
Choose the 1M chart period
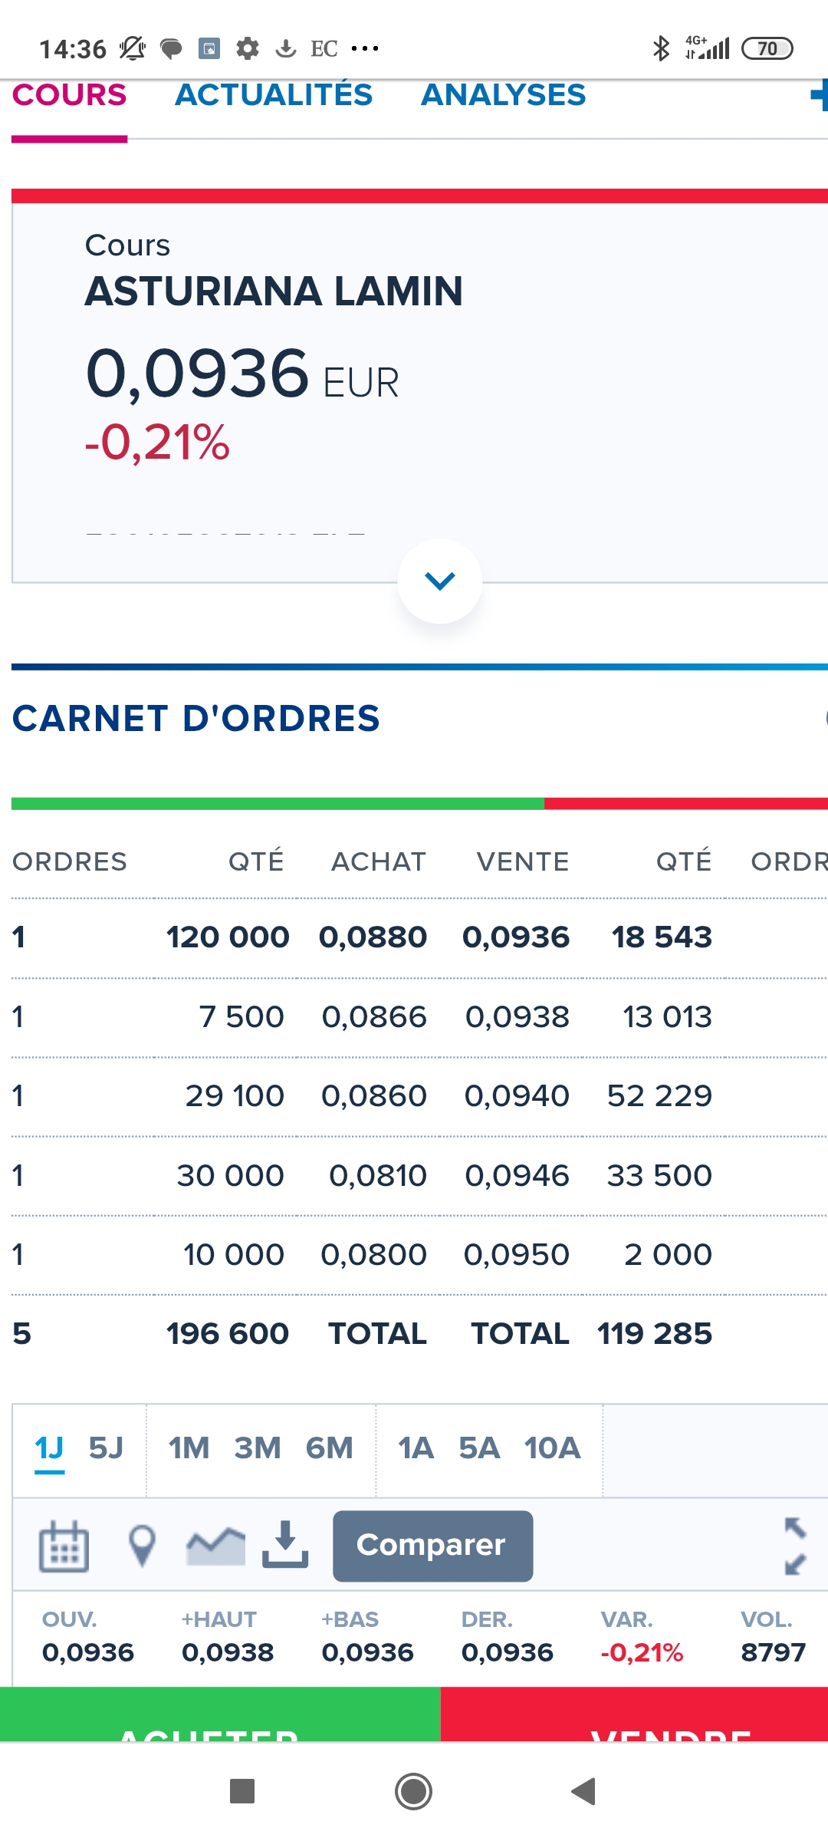[189, 1448]
